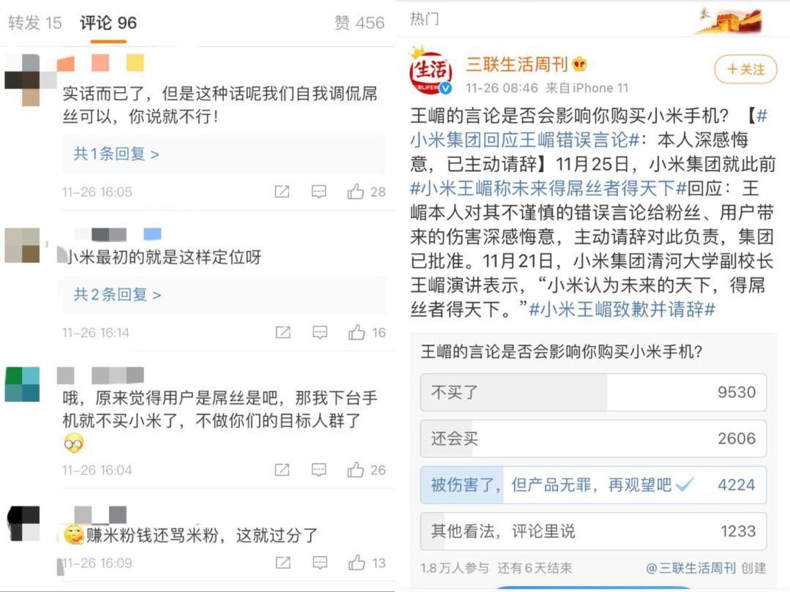Select poll option 其他看法，评论里说

(x=593, y=531)
